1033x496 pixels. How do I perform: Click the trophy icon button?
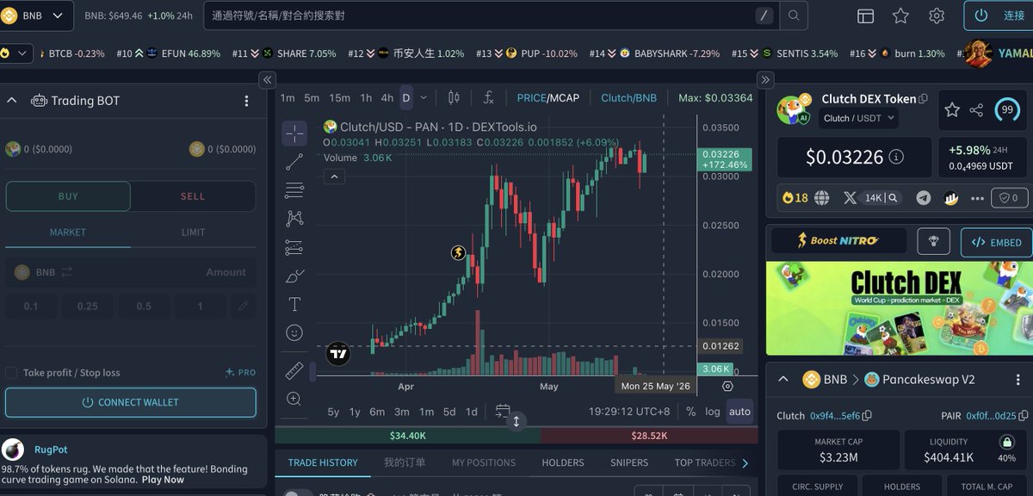point(934,242)
